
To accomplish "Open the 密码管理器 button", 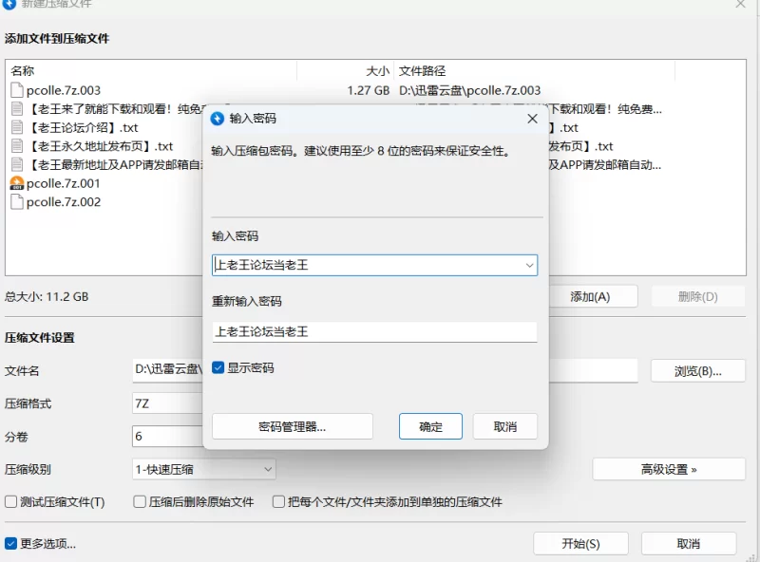I will coord(292,426).
